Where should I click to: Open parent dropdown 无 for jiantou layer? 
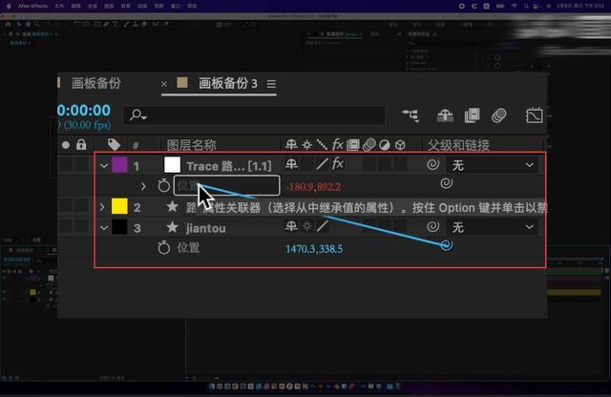point(493,227)
